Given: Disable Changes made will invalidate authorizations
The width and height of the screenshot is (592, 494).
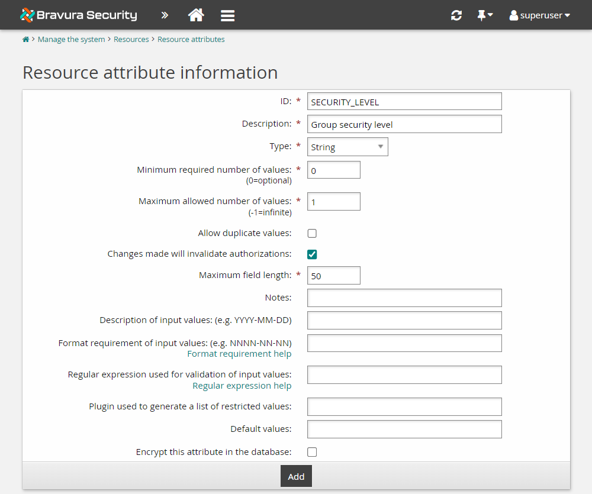Looking at the screenshot, I should (312, 254).
